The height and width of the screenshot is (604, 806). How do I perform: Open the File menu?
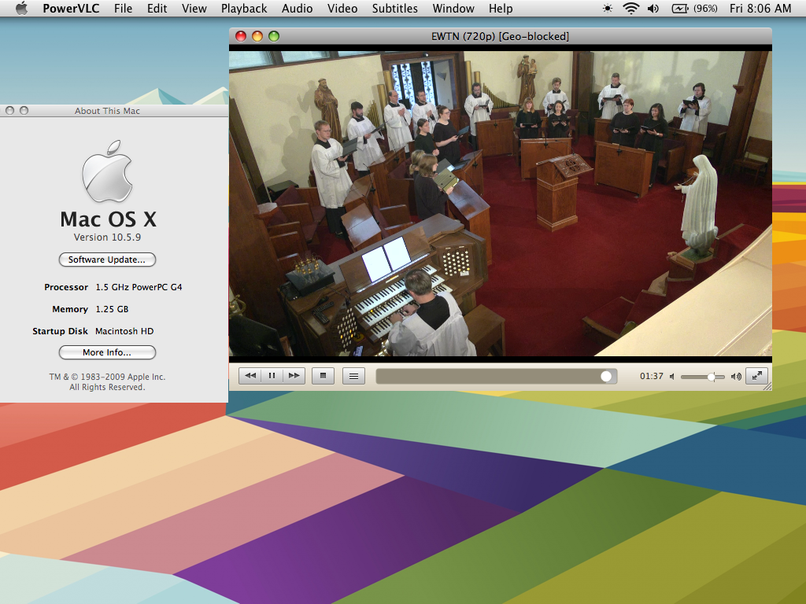coord(123,8)
